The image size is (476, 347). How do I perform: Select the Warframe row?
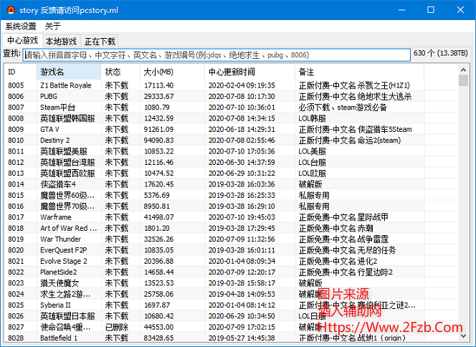tap(232, 217)
